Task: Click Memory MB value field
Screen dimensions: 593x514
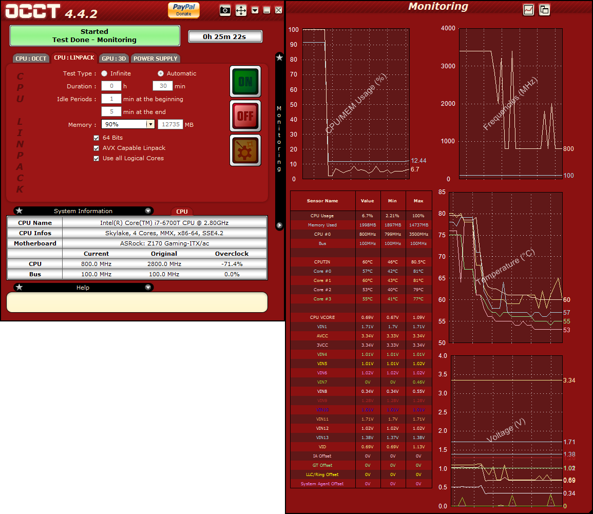Action: 170,124
